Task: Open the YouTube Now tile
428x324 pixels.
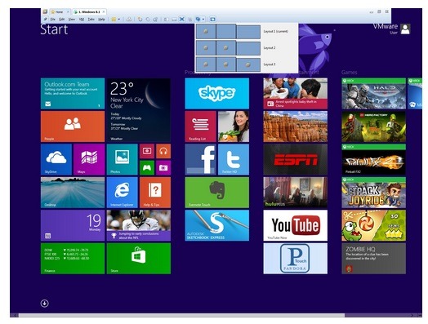Action: 296,225
